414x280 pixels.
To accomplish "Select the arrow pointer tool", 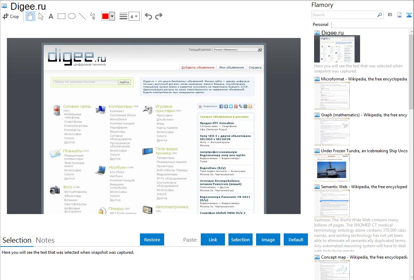I will click(41, 16).
